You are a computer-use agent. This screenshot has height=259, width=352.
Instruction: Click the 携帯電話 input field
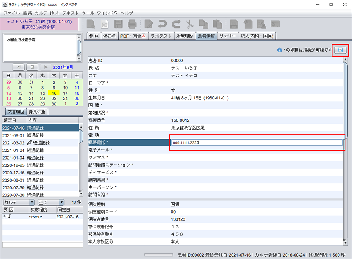click(x=257, y=143)
